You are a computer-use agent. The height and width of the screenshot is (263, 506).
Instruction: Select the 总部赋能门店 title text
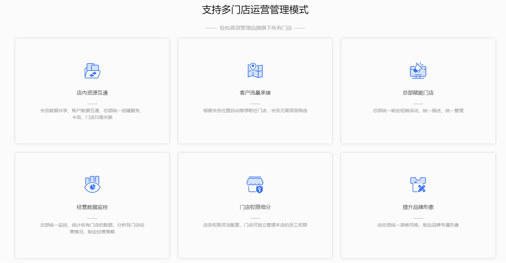pyautogui.click(x=418, y=93)
